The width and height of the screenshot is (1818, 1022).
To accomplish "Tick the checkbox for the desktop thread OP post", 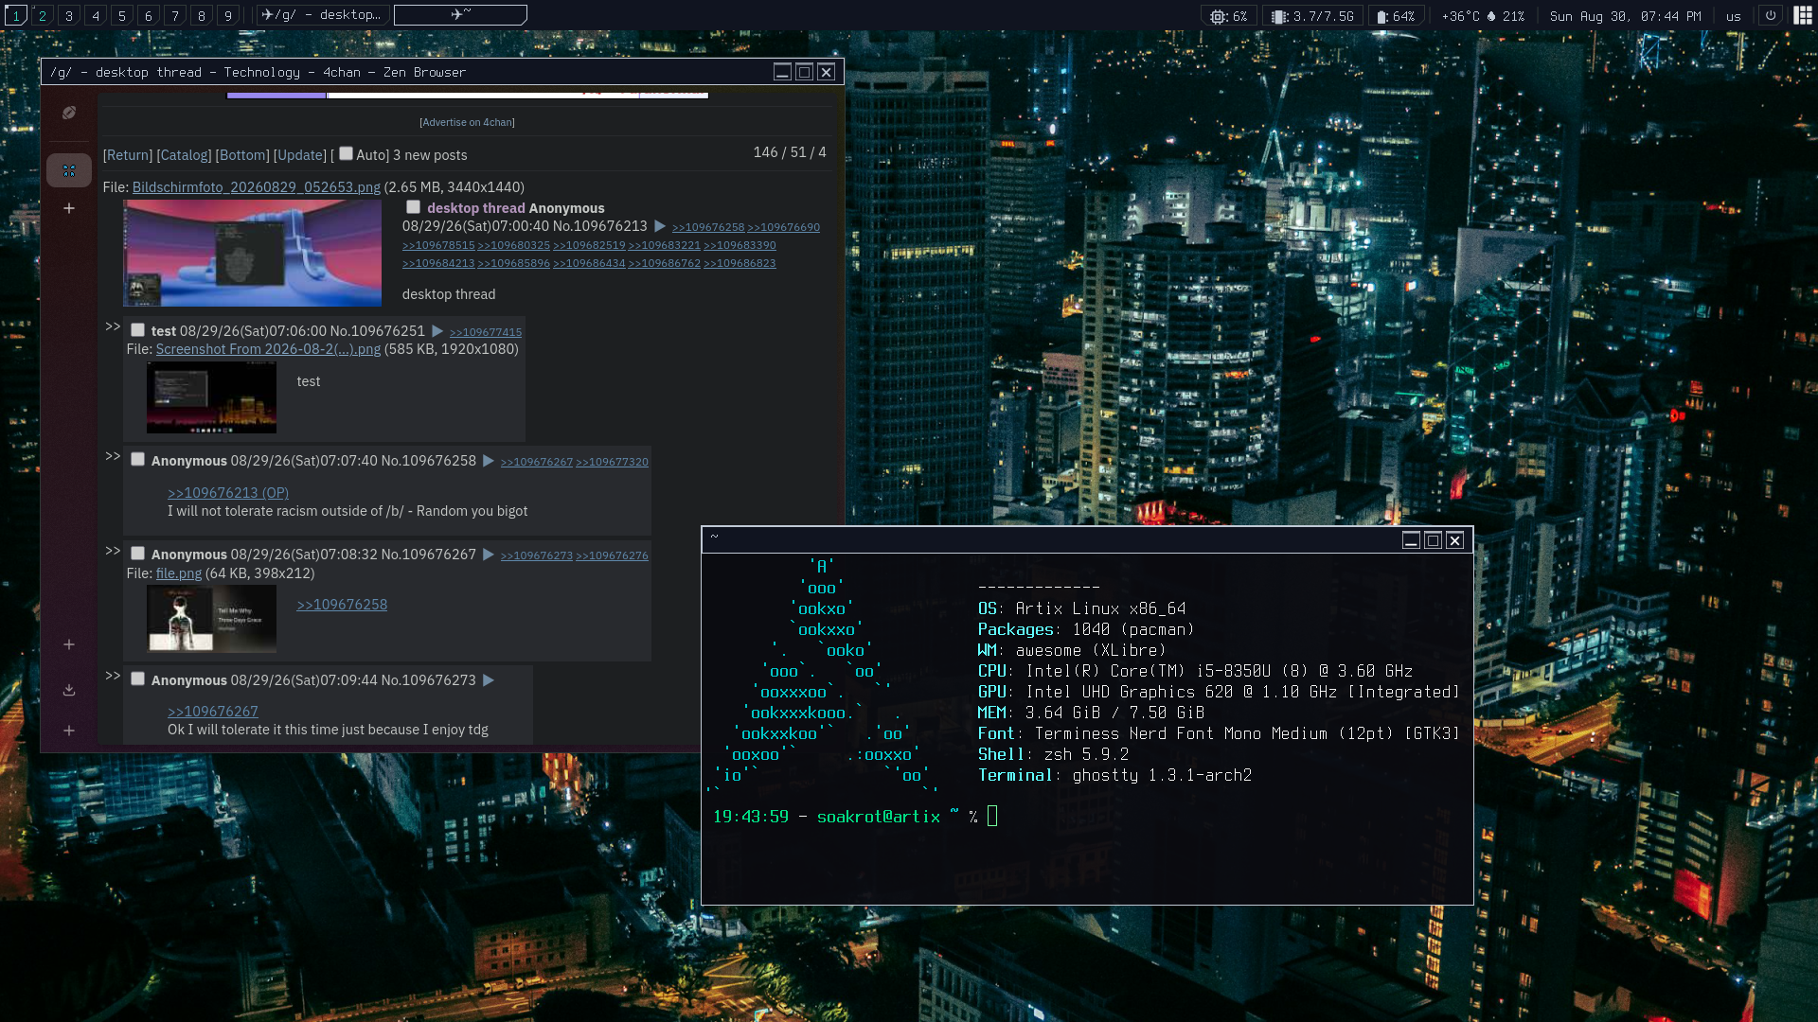I will point(413,207).
